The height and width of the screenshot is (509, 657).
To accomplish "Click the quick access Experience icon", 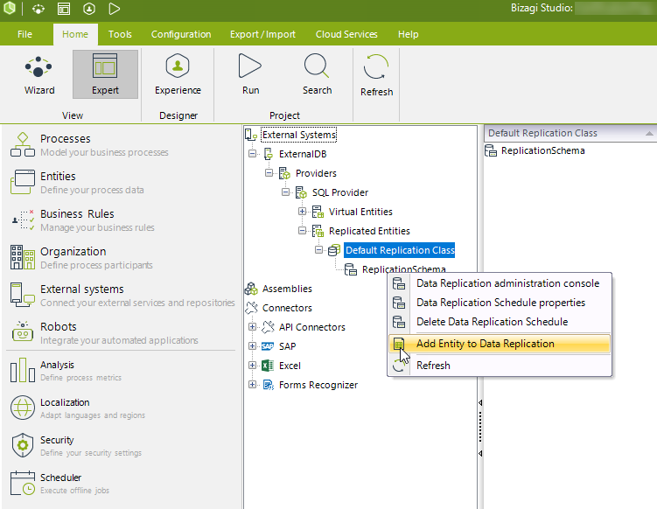I will tap(89, 9).
